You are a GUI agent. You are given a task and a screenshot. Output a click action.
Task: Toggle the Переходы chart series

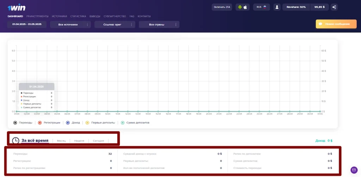(23, 123)
